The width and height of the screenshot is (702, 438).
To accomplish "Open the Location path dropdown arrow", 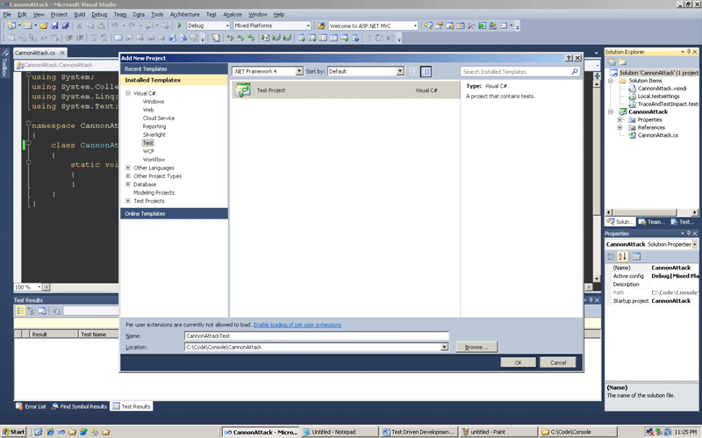I will click(x=444, y=347).
